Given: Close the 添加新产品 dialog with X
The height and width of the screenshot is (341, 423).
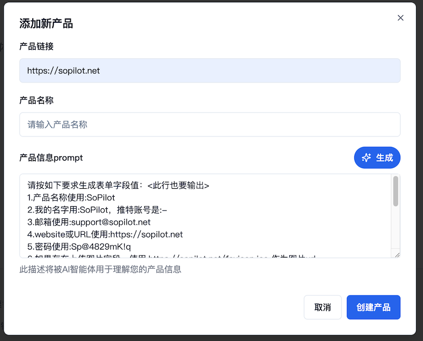Looking at the screenshot, I should [x=400, y=18].
